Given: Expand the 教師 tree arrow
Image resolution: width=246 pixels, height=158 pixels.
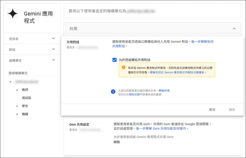Looking at the screenshot, I should (17, 90).
